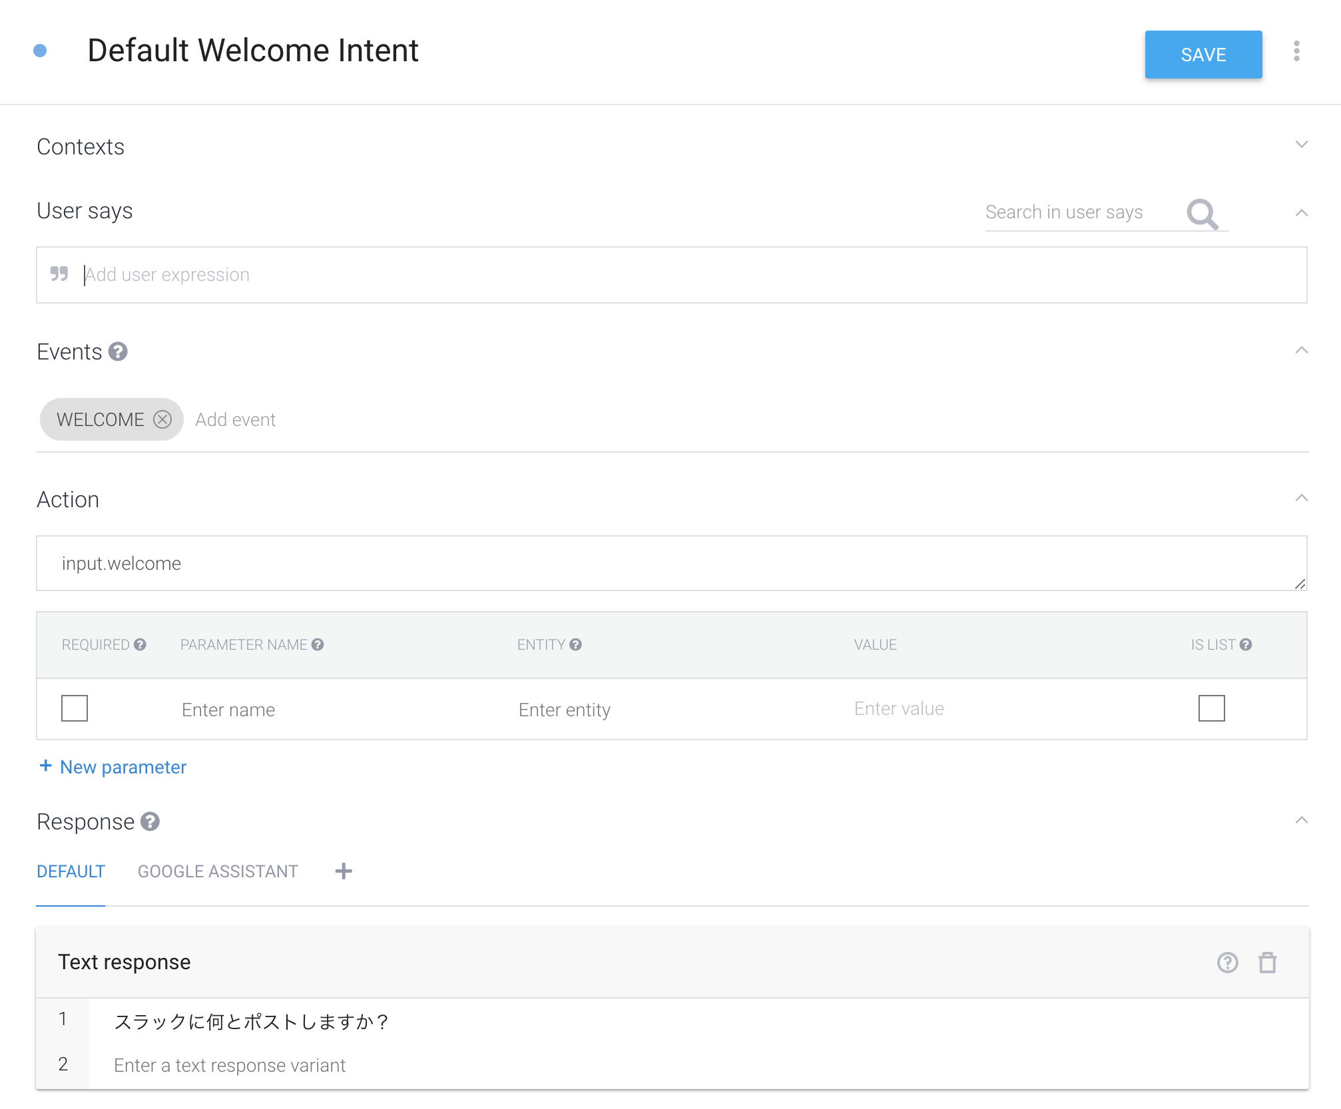
Task: Open the Response section help icon
Action: point(150,822)
